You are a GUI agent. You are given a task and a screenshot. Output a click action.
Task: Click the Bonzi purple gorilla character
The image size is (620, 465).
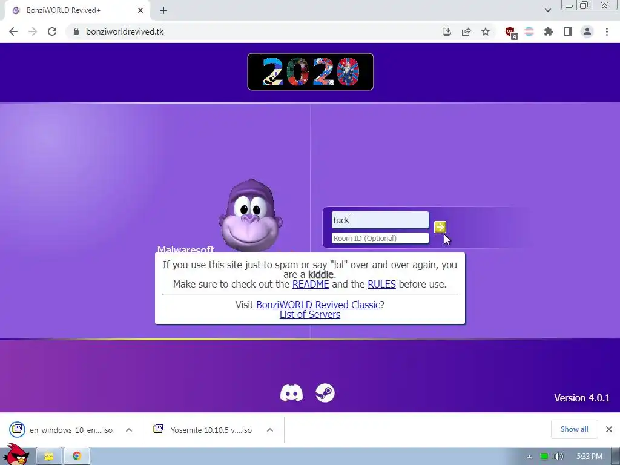click(x=250, y=216)
